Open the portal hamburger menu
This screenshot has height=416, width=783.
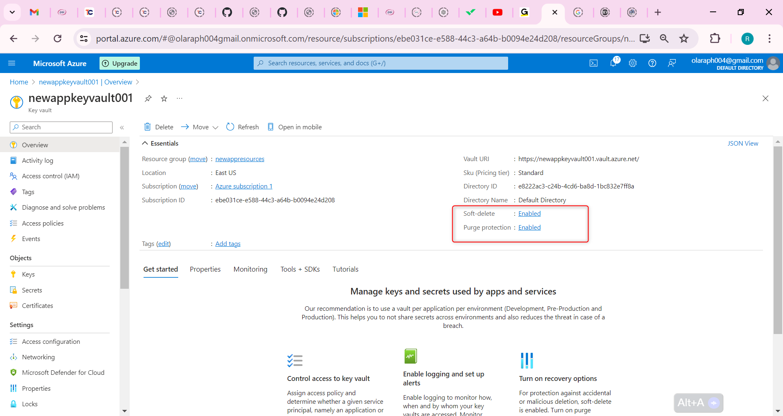pyautogui.click(x=12, y=63)
